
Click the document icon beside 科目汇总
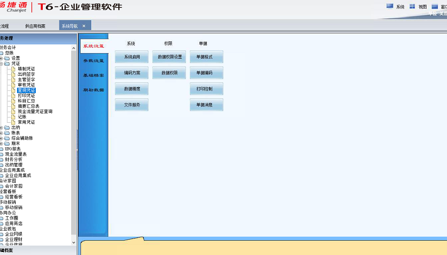[x=13, y=101]
